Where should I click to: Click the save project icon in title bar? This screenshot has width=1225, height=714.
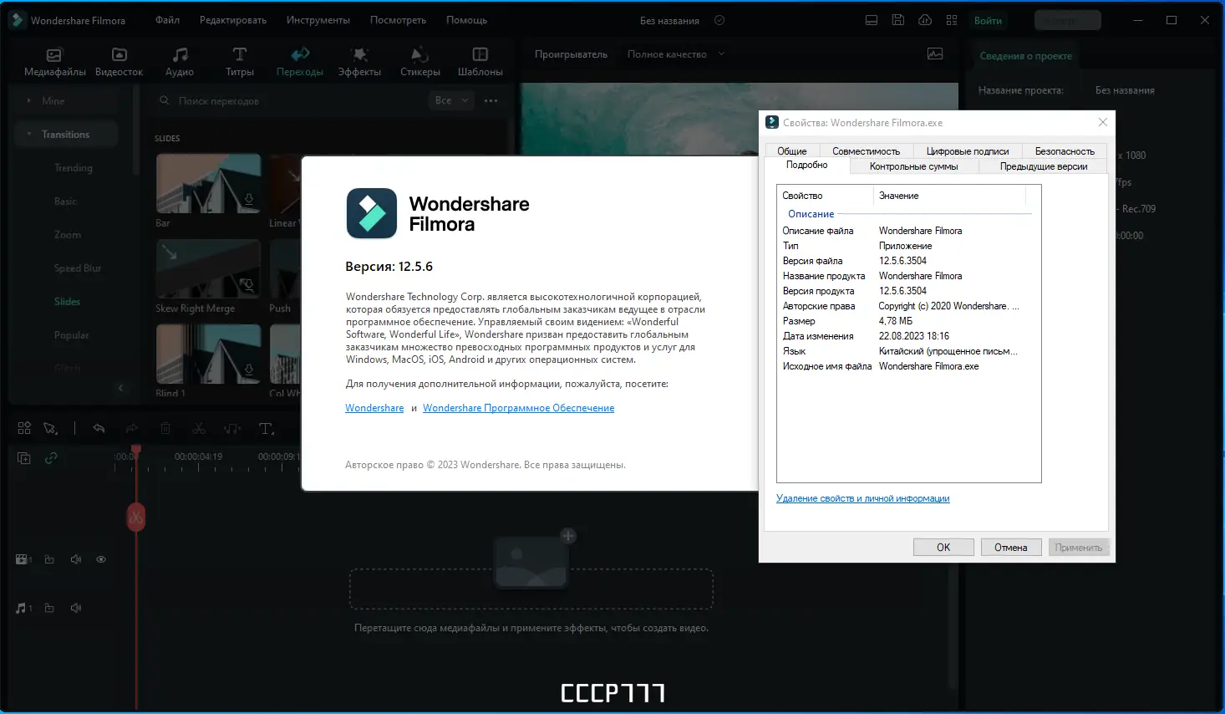898,19
